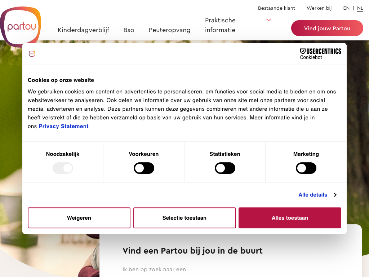369x277 pixels.
Task: Enable the Marketing cookie toggle
Action: click(306, 168)
